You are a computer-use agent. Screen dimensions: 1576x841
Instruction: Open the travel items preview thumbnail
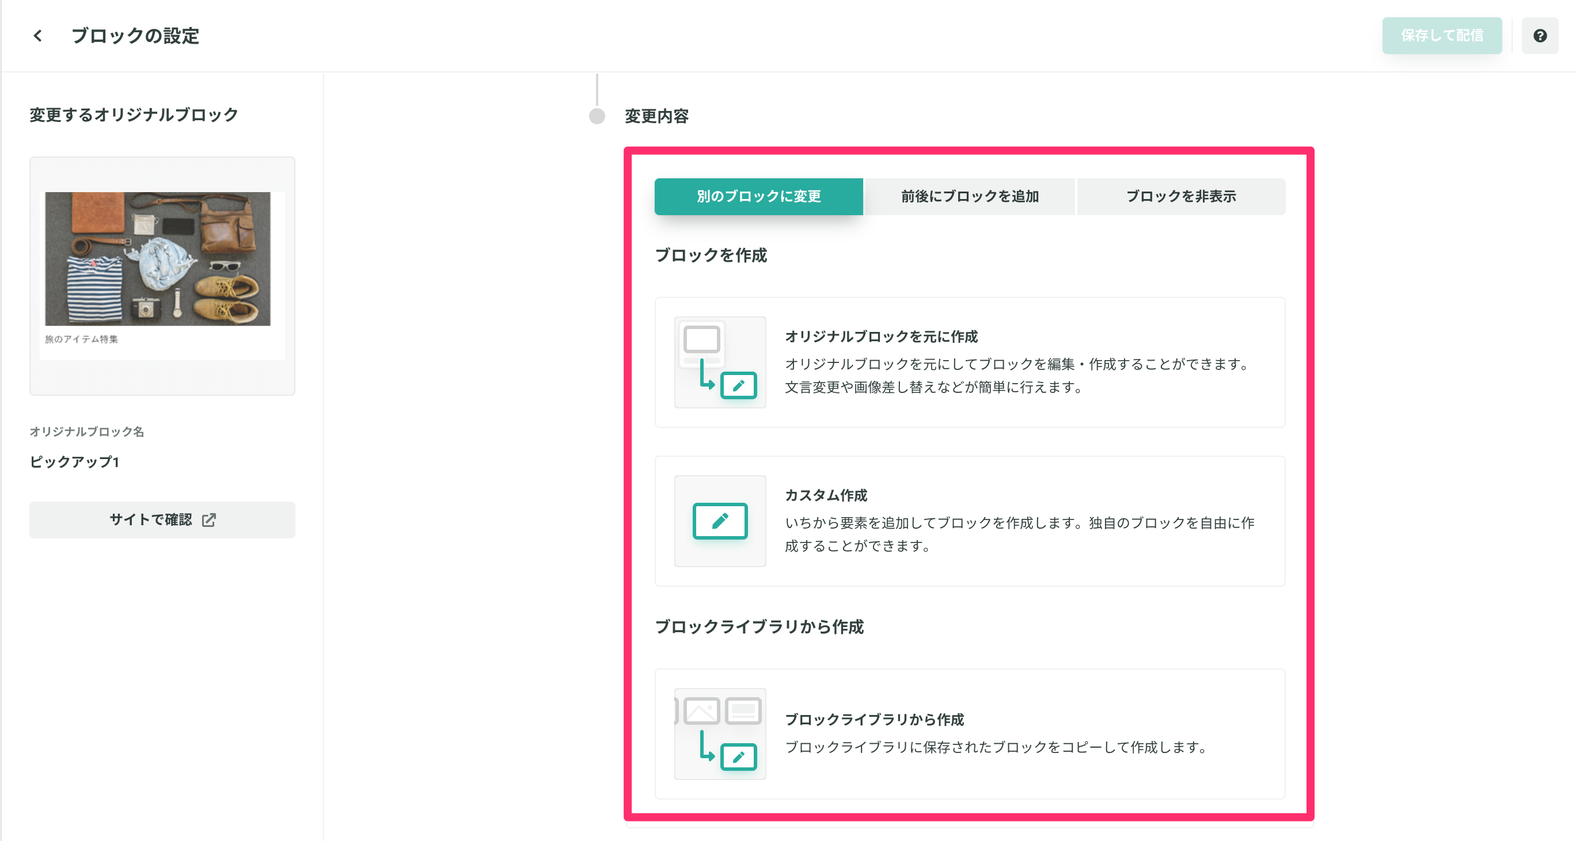158,259
